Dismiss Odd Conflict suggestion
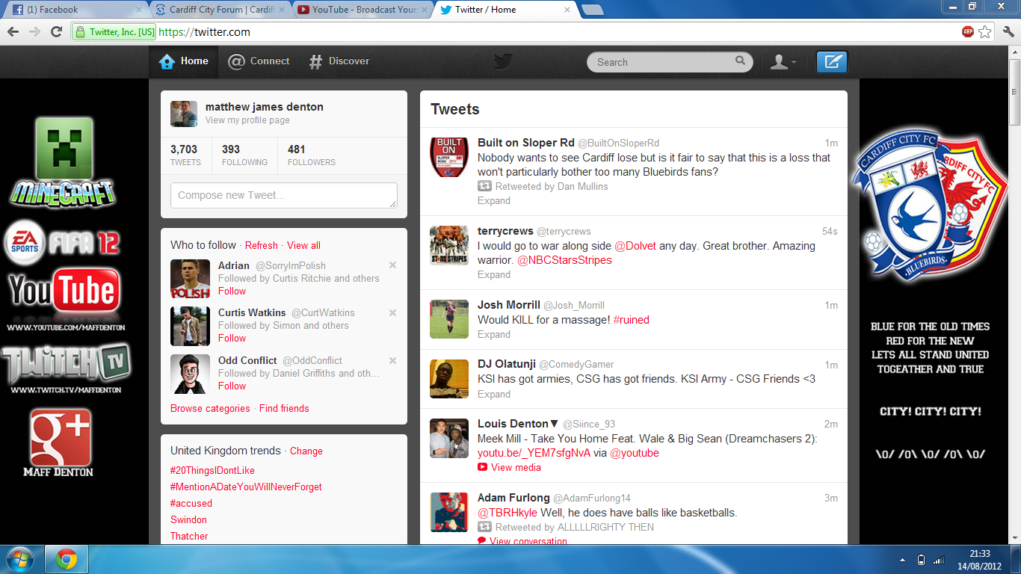1021x574 pixels. [392, 360]
